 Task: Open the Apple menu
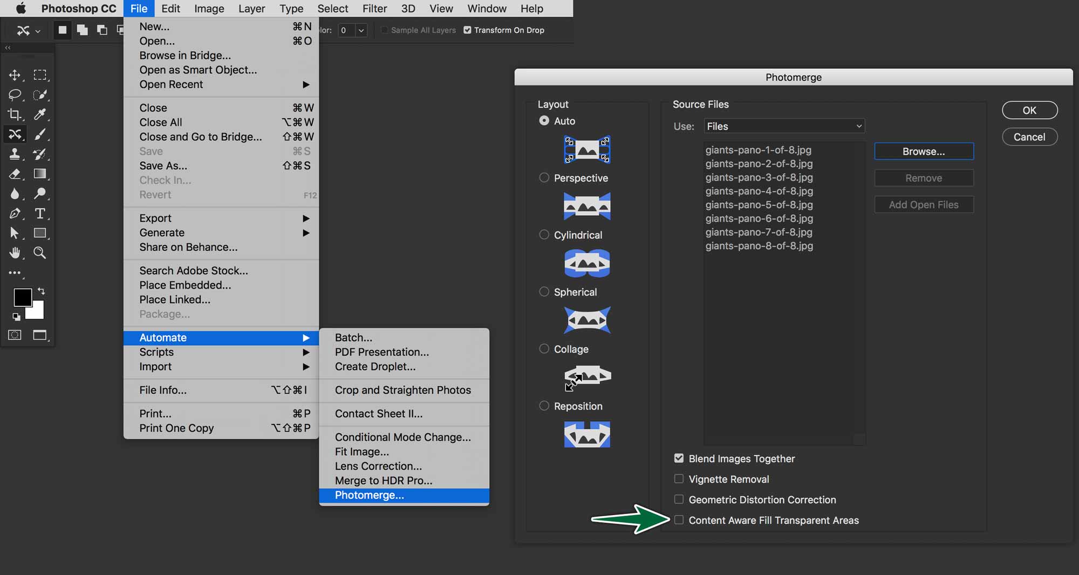pyautogui.click(x=21, y=9)
